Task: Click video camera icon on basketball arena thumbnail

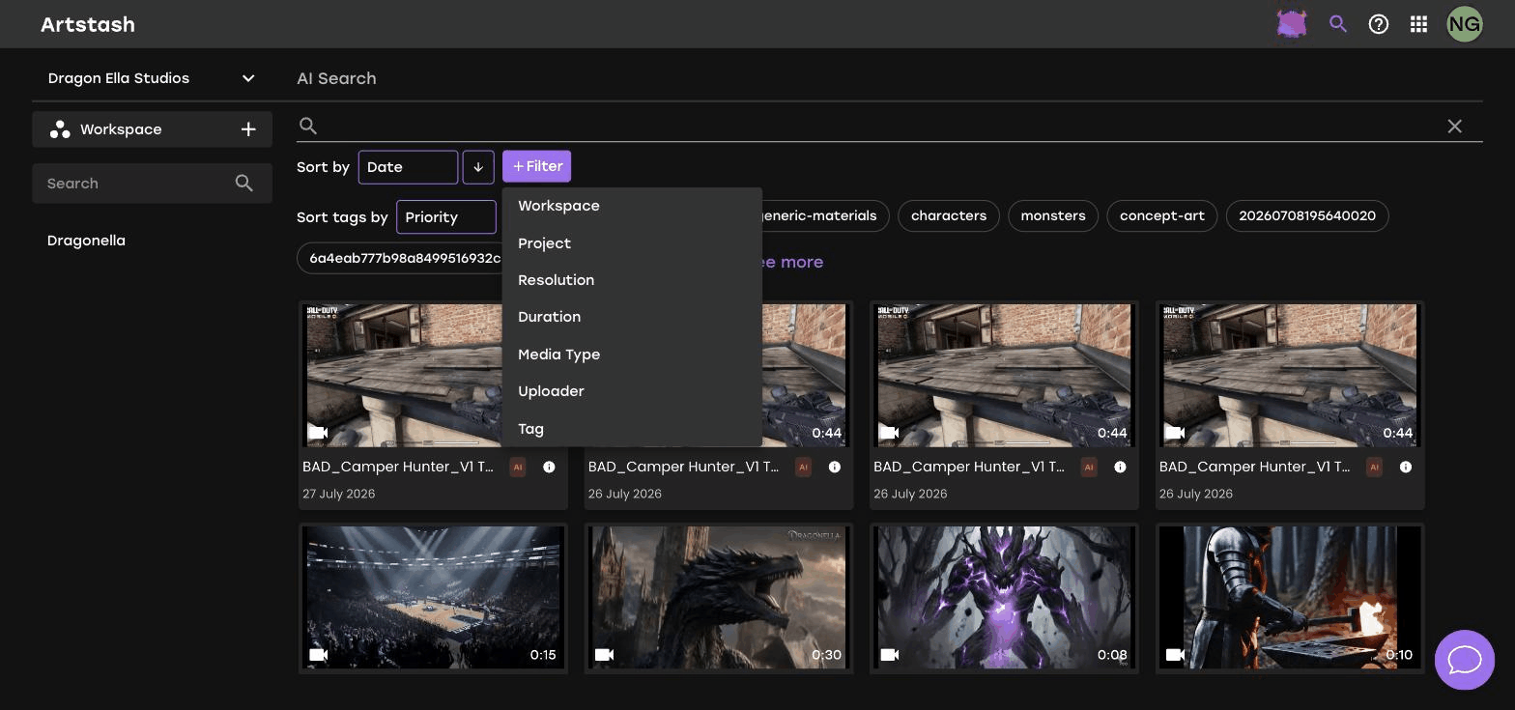Action: 319,655
